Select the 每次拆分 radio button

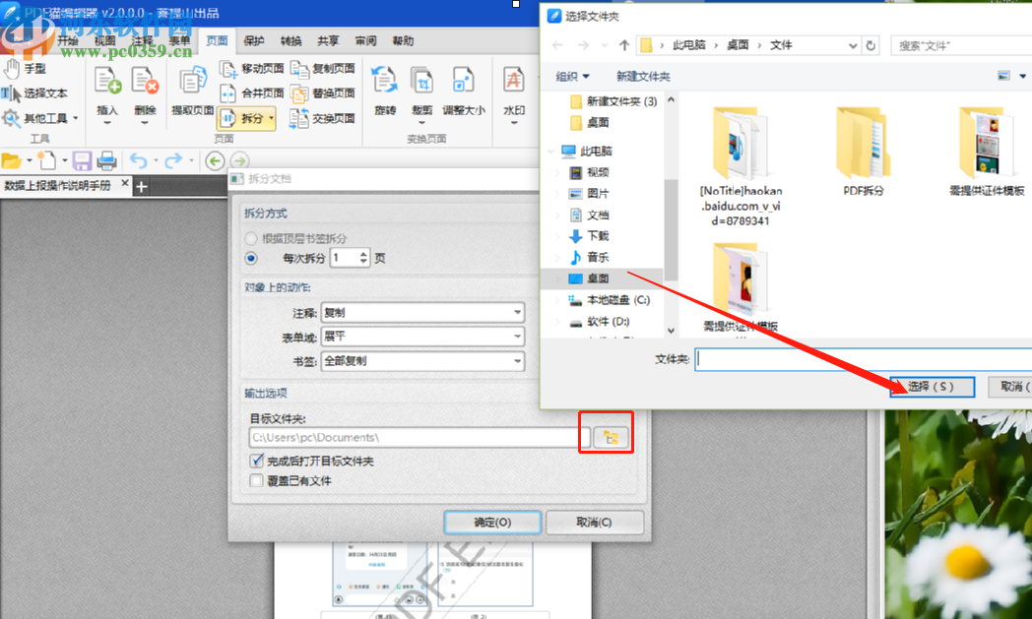[250, 257]
